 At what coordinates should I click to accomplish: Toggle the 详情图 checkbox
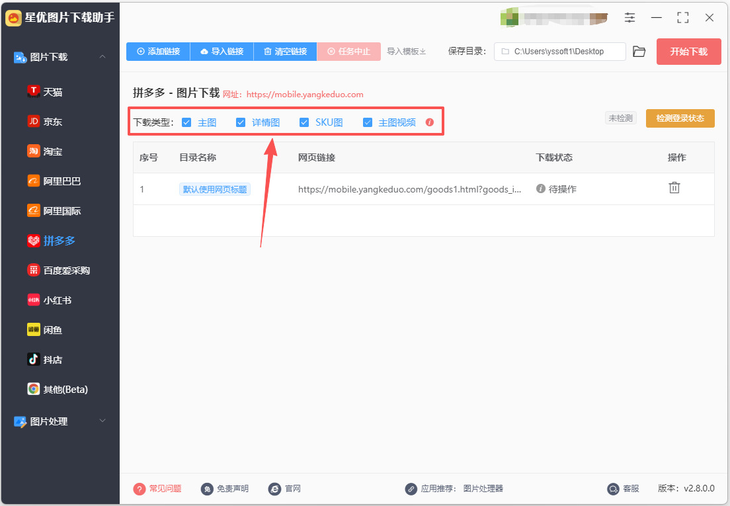(241, 122)
